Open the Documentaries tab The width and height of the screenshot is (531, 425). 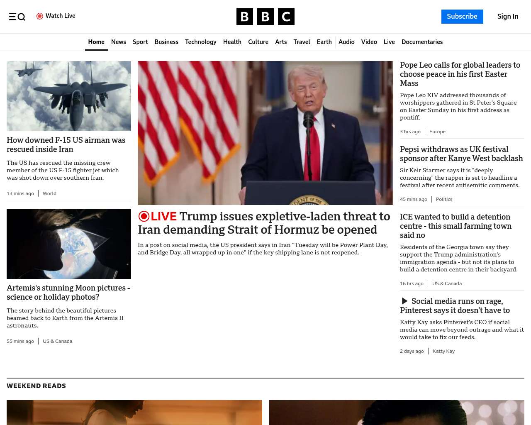(x=422, y=42)
